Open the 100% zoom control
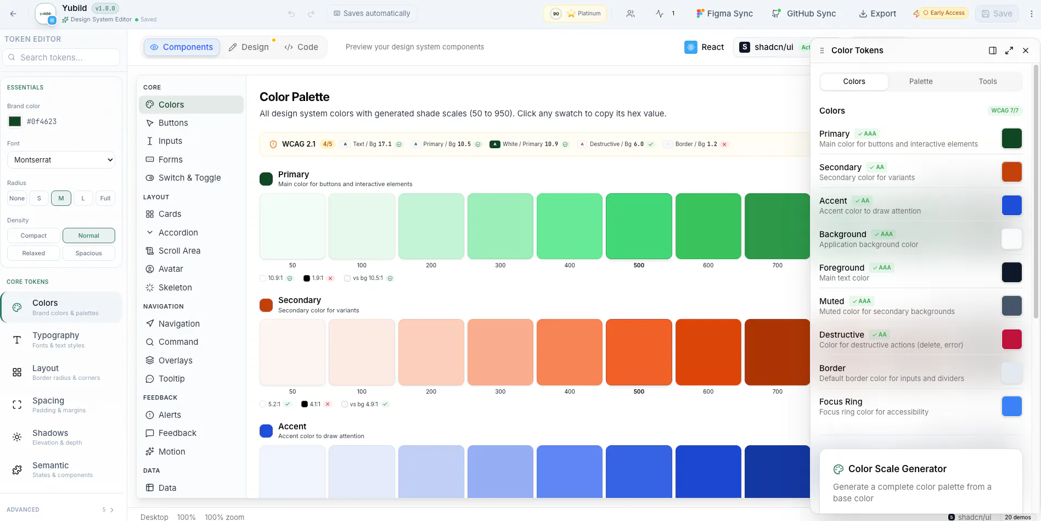Screen dimensions: 1041x521 tap(224, 517)
